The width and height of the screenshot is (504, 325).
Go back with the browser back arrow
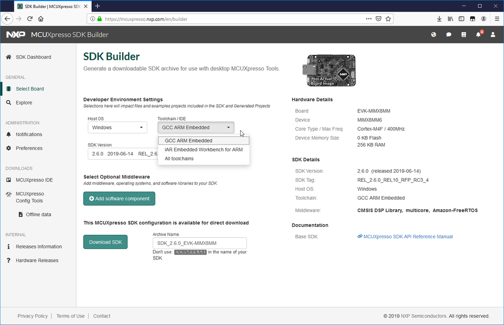[x=8, y=19]
